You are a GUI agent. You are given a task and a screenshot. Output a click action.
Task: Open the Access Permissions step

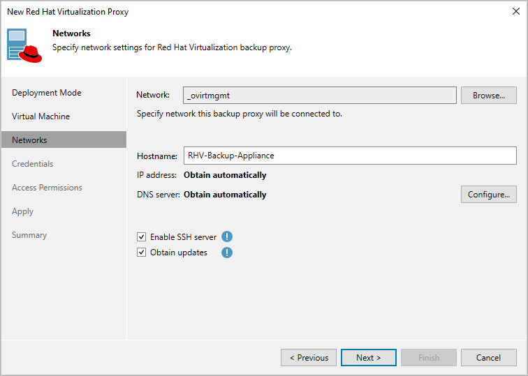[x=47, y=188]
